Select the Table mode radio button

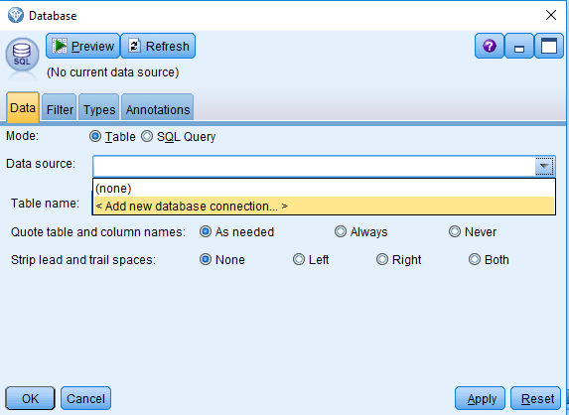click(x=95, y=137)
